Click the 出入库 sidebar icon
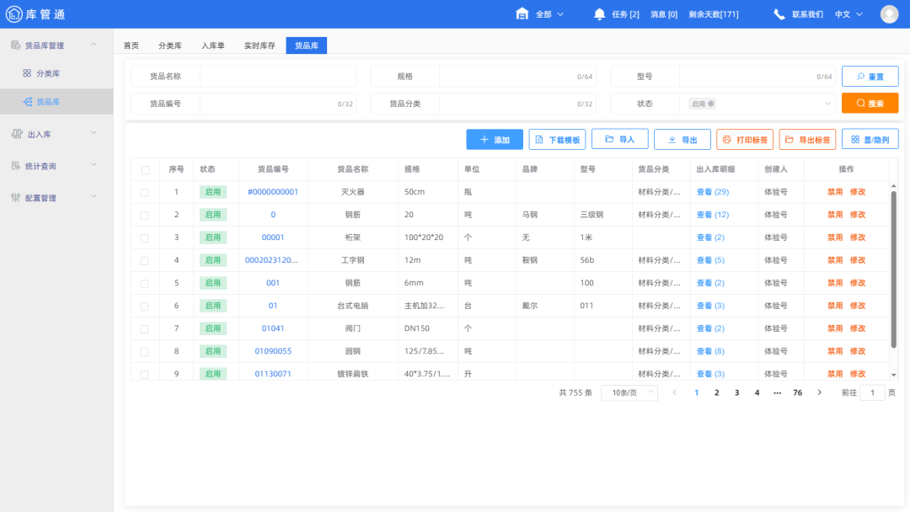910x512 pixels. coord(19,133)
